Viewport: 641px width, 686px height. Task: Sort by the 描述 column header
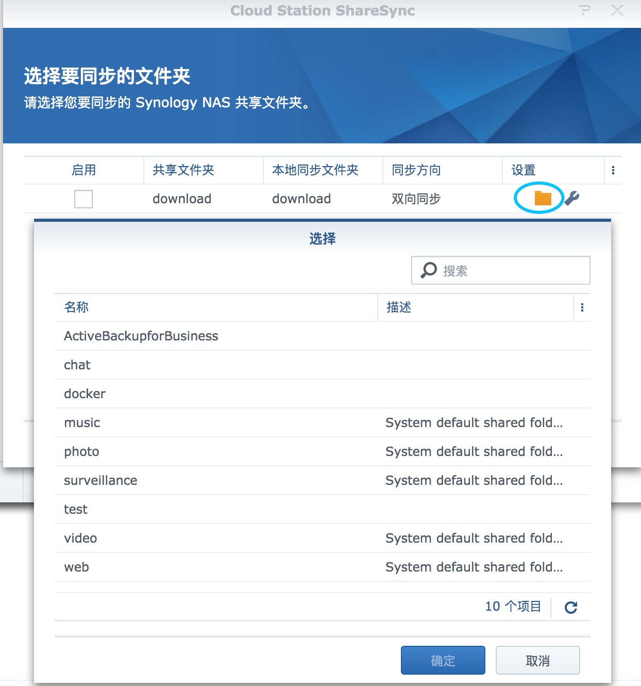pyautogui.click(x=476, y=307)
